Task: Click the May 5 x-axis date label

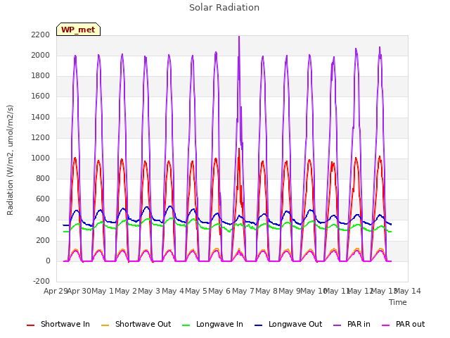Action: 196,291
